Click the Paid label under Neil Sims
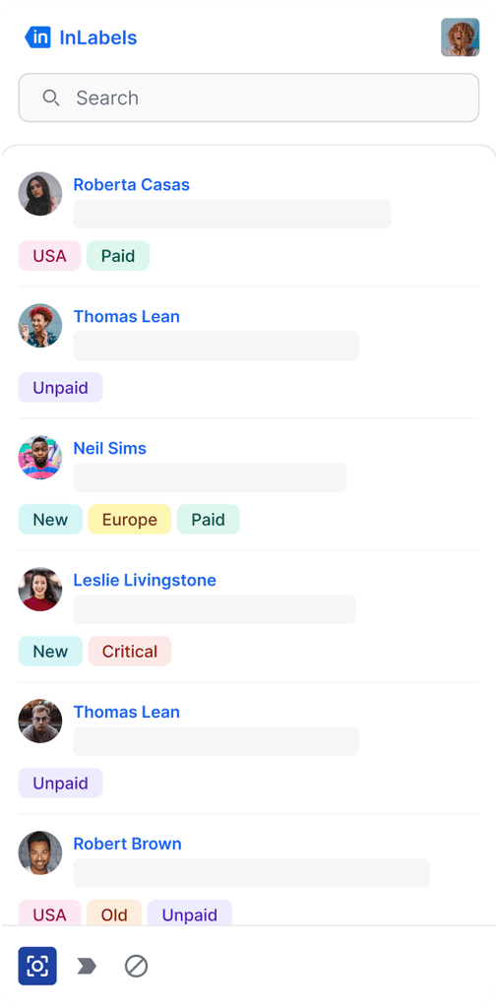The image size is (497, 1008). [209, 520]
